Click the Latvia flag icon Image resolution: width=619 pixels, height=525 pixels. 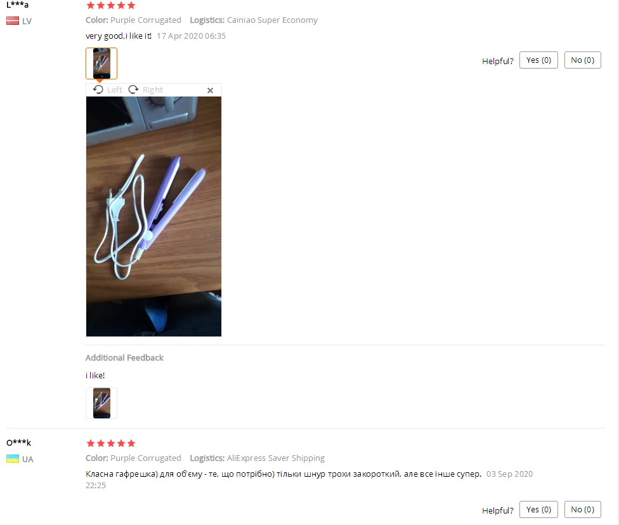(13, 21)
